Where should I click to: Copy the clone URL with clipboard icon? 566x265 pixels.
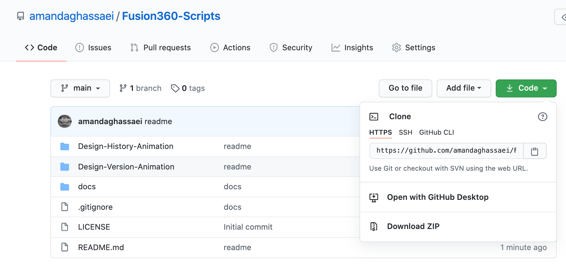(535, 151)
